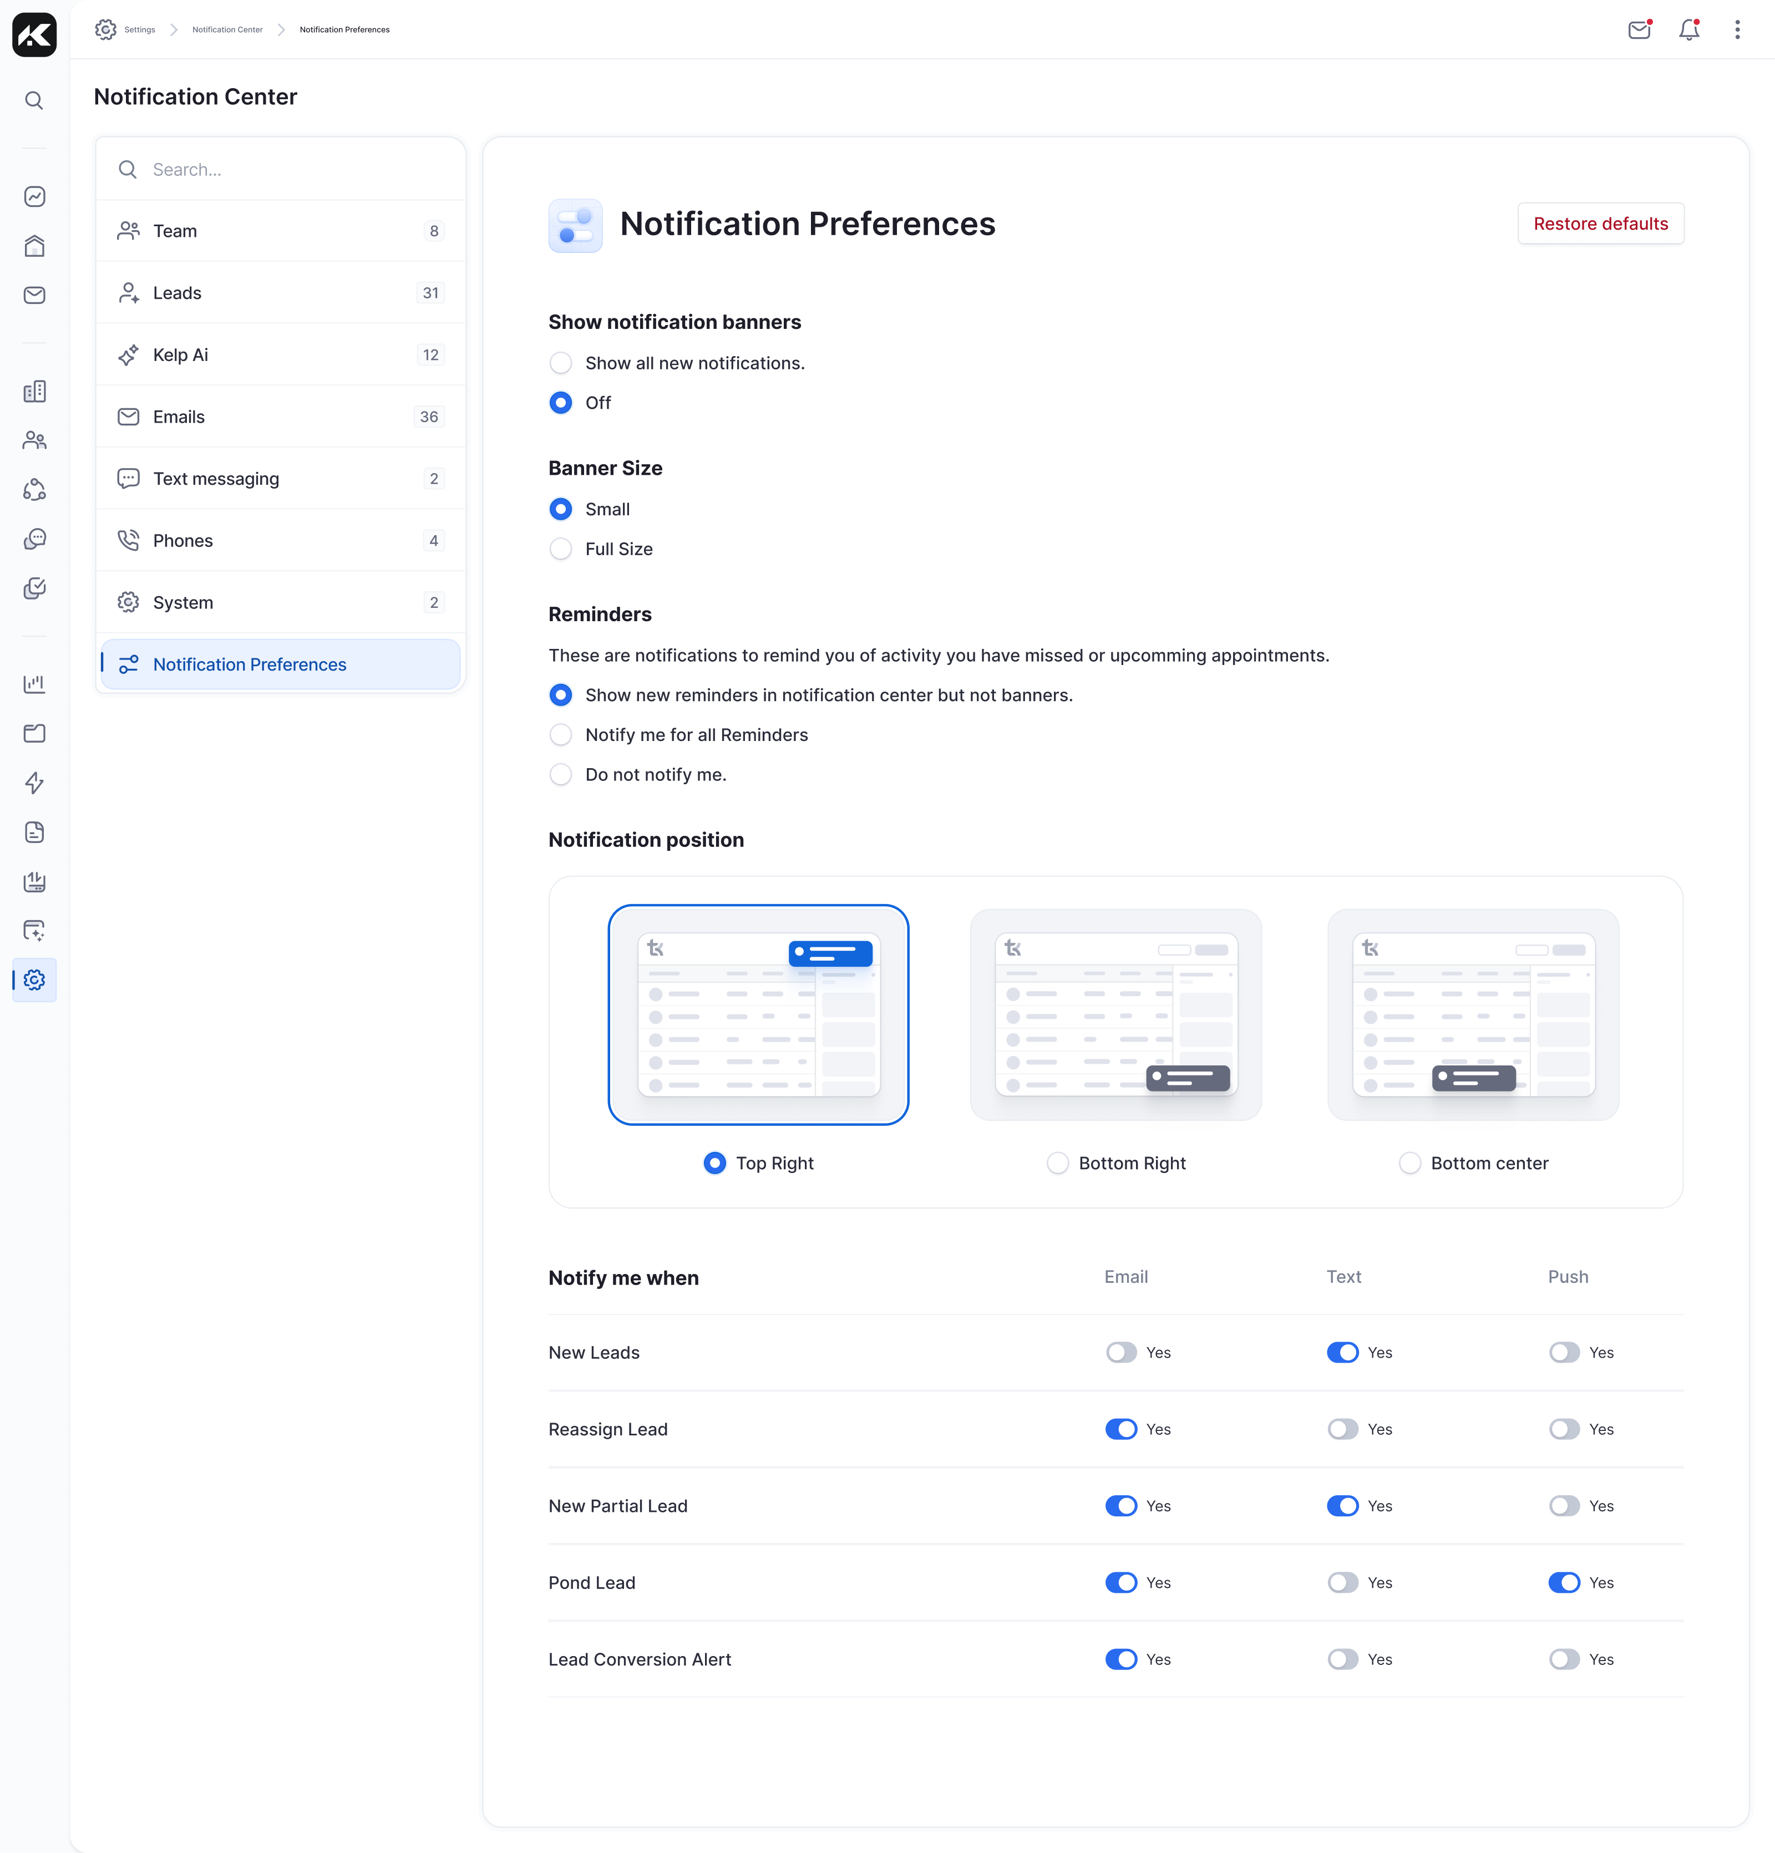Click Restore defaults button
Viewport: 1775px width, 1853px height.
1600,224
